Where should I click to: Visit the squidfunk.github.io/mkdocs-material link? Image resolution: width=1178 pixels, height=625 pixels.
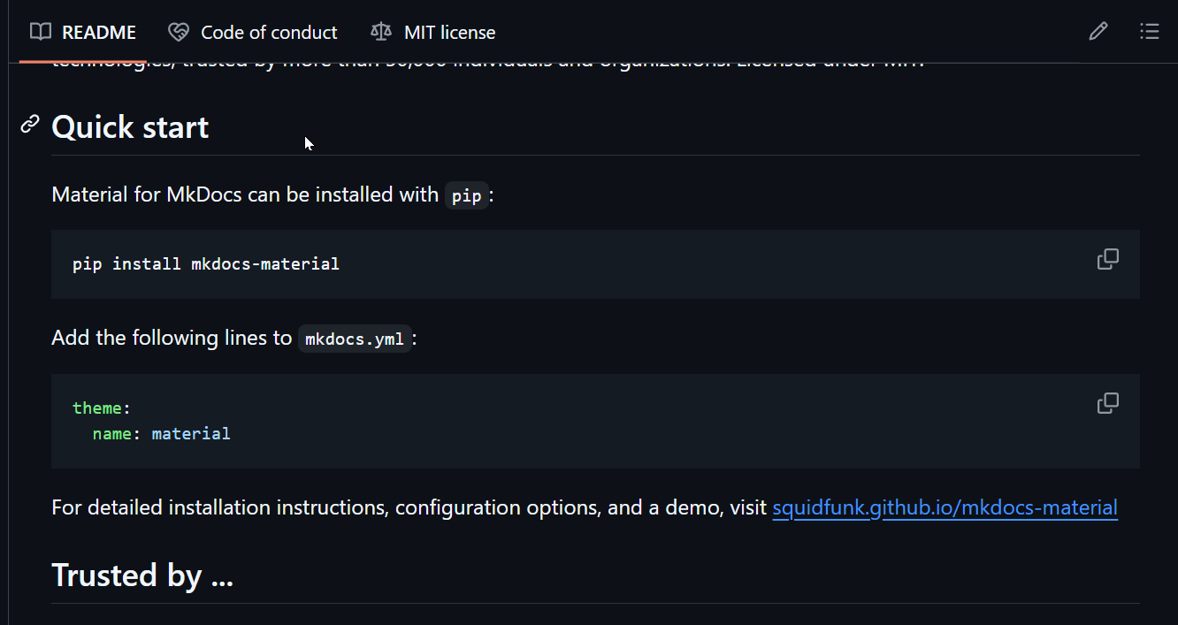pos(945,507)
